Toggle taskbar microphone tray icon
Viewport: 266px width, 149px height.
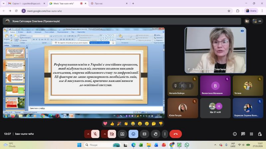click(x=226, y=145)
